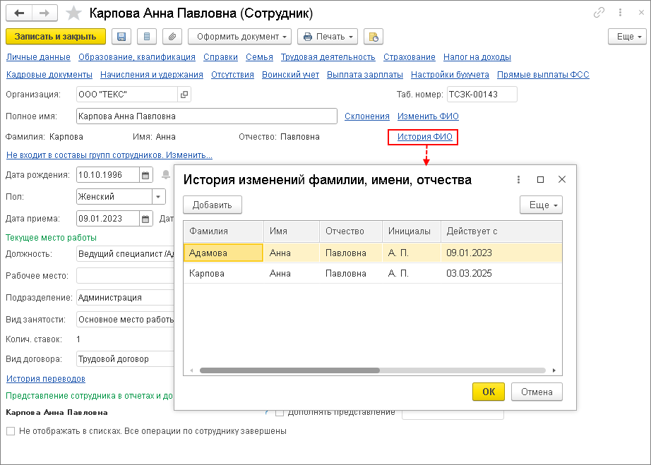Click the 'Инициалы' column header
Image resolution: width=651 pixels, height=465 pixels.
(x=411, y=231)
